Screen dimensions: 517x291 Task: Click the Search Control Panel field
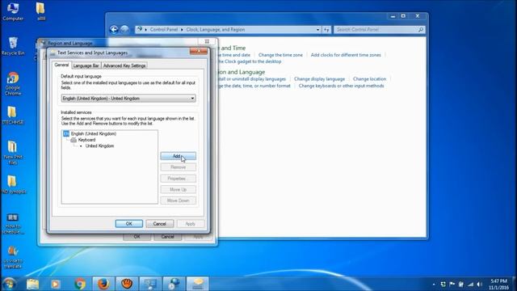[380, 30]
